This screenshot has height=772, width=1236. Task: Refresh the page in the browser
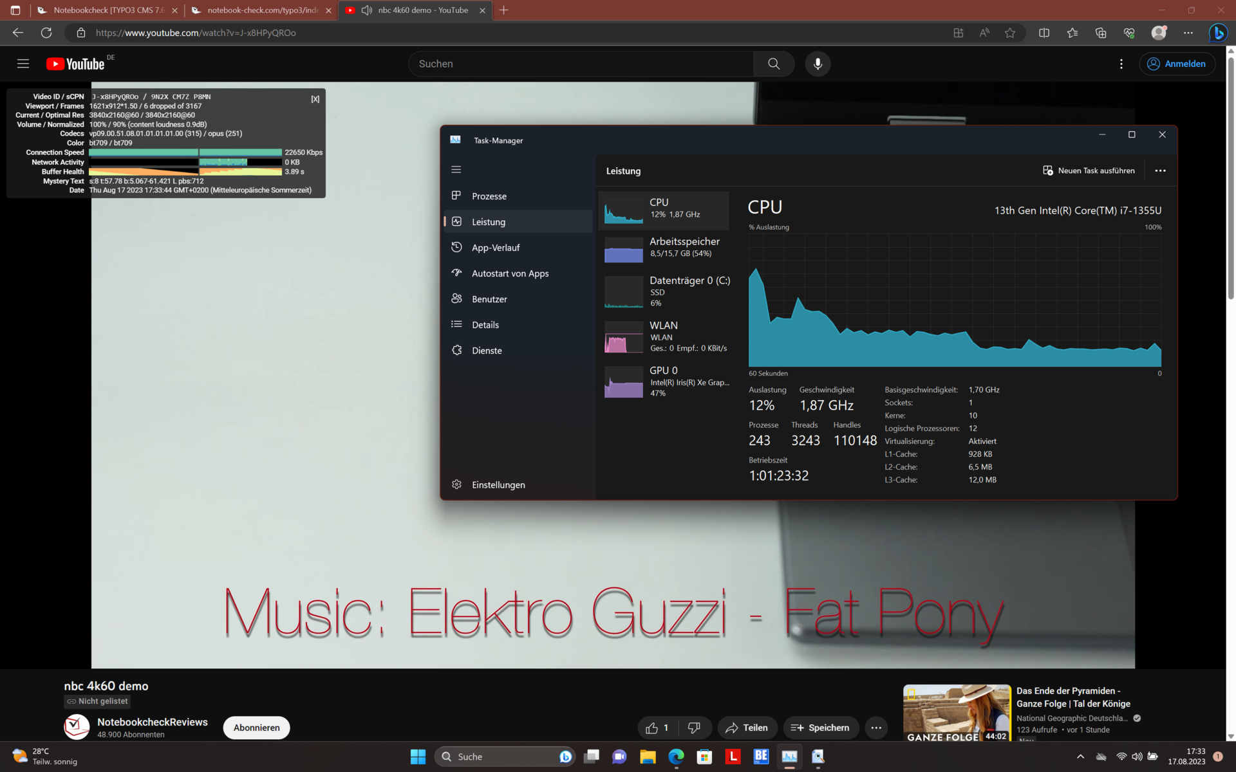pos(46,33)
